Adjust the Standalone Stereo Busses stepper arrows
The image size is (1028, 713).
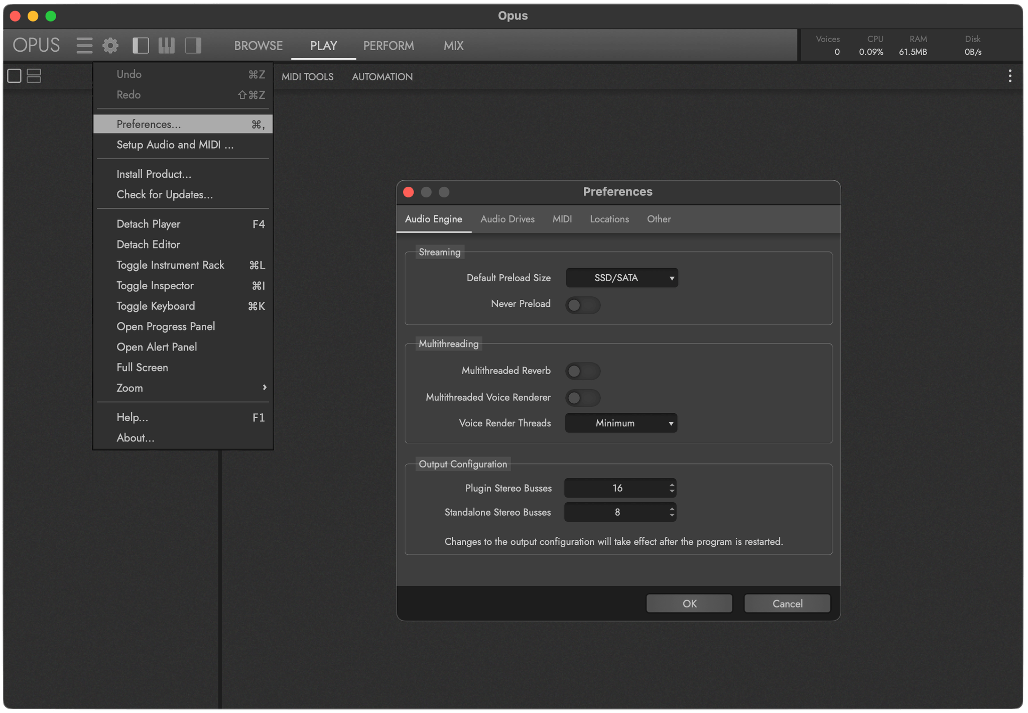click(672, 512)
